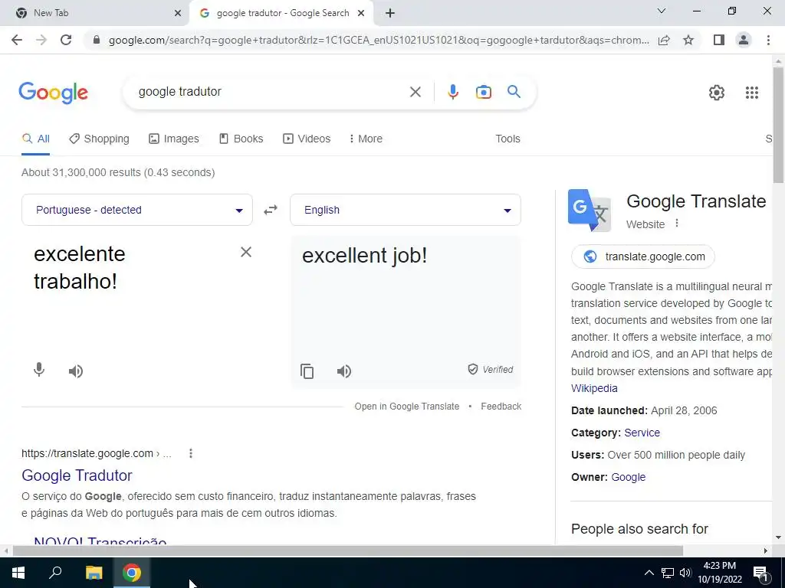Open Google owner link
The width and height of the screenshot is (785, 588).
[x=629, y=478]
